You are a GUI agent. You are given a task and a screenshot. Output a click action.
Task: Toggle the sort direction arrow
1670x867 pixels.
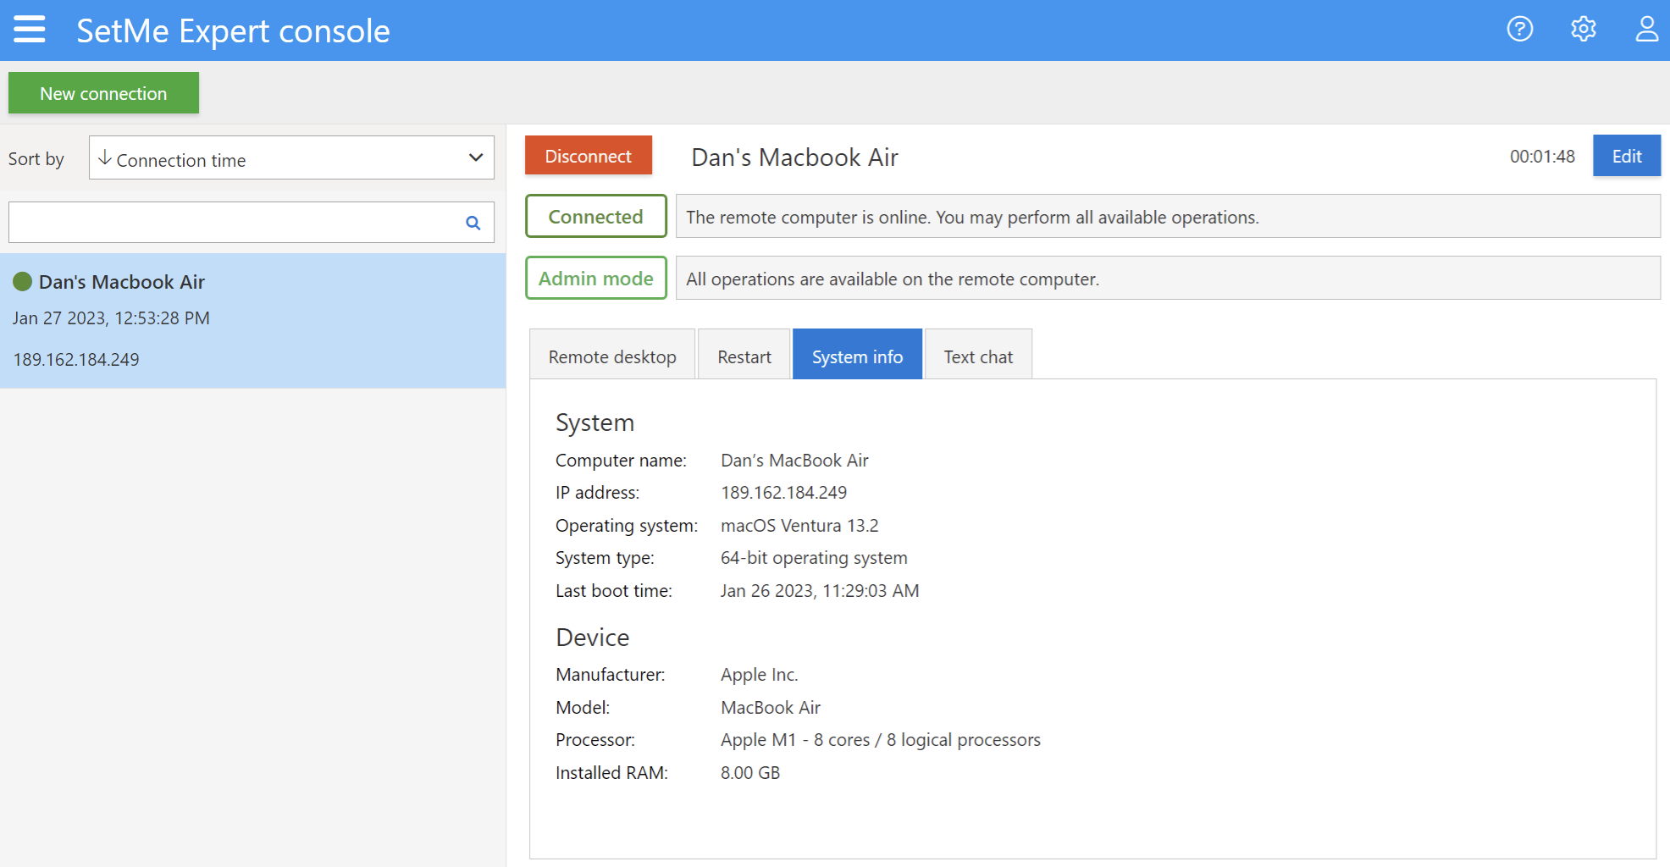pos(105,158)
